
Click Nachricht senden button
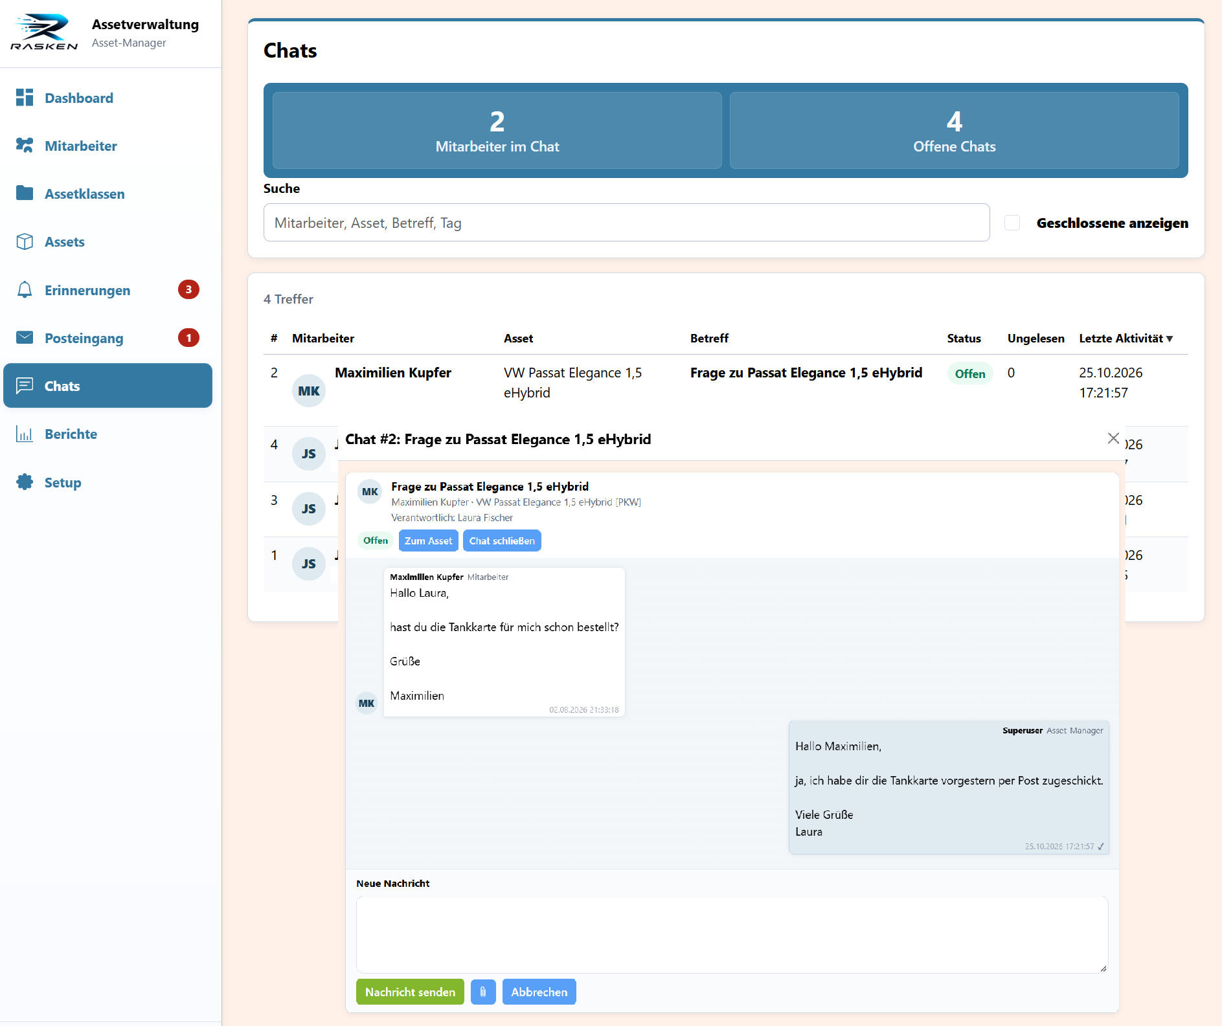click(410, 992)
